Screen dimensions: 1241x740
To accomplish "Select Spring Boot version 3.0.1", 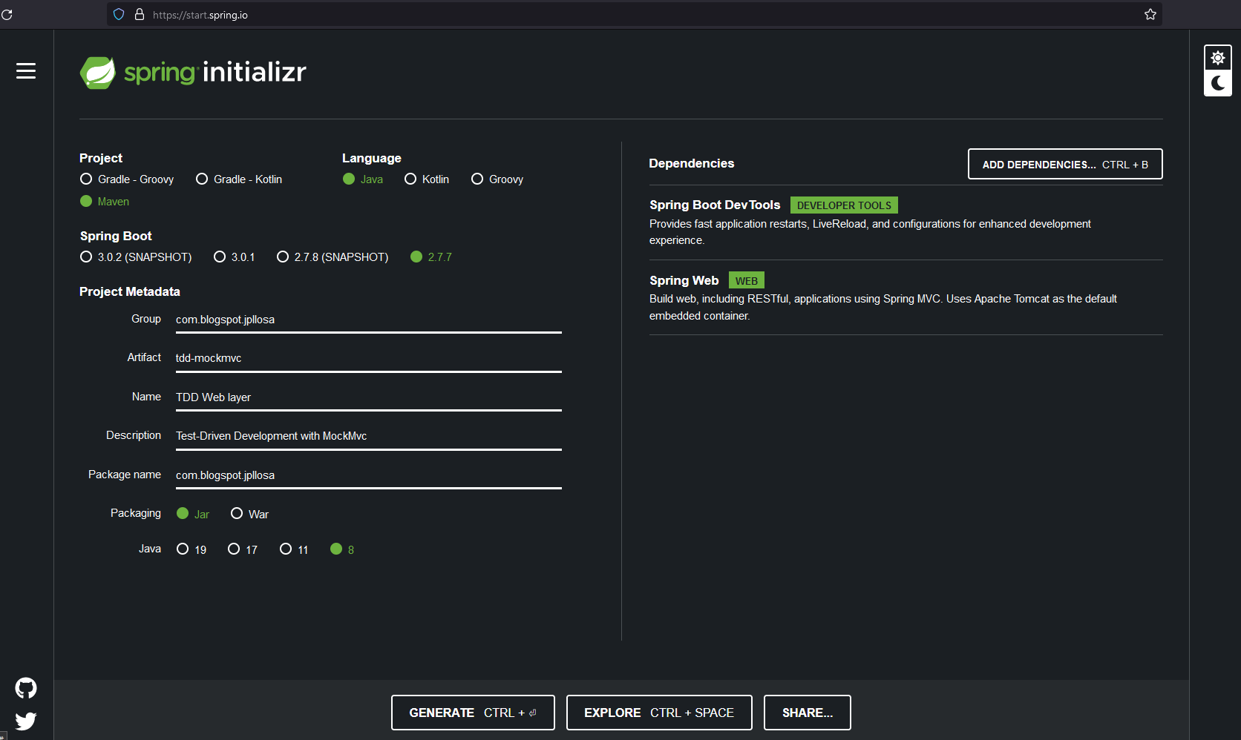I will [220, 257].
